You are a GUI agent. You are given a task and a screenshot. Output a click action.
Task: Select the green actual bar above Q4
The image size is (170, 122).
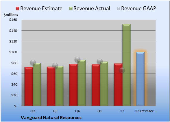(x=82, y=83)
